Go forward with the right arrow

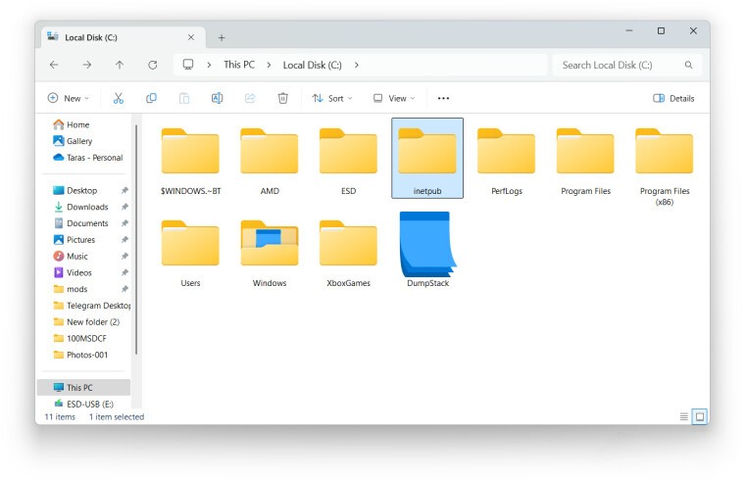click(x=87, y=65)
